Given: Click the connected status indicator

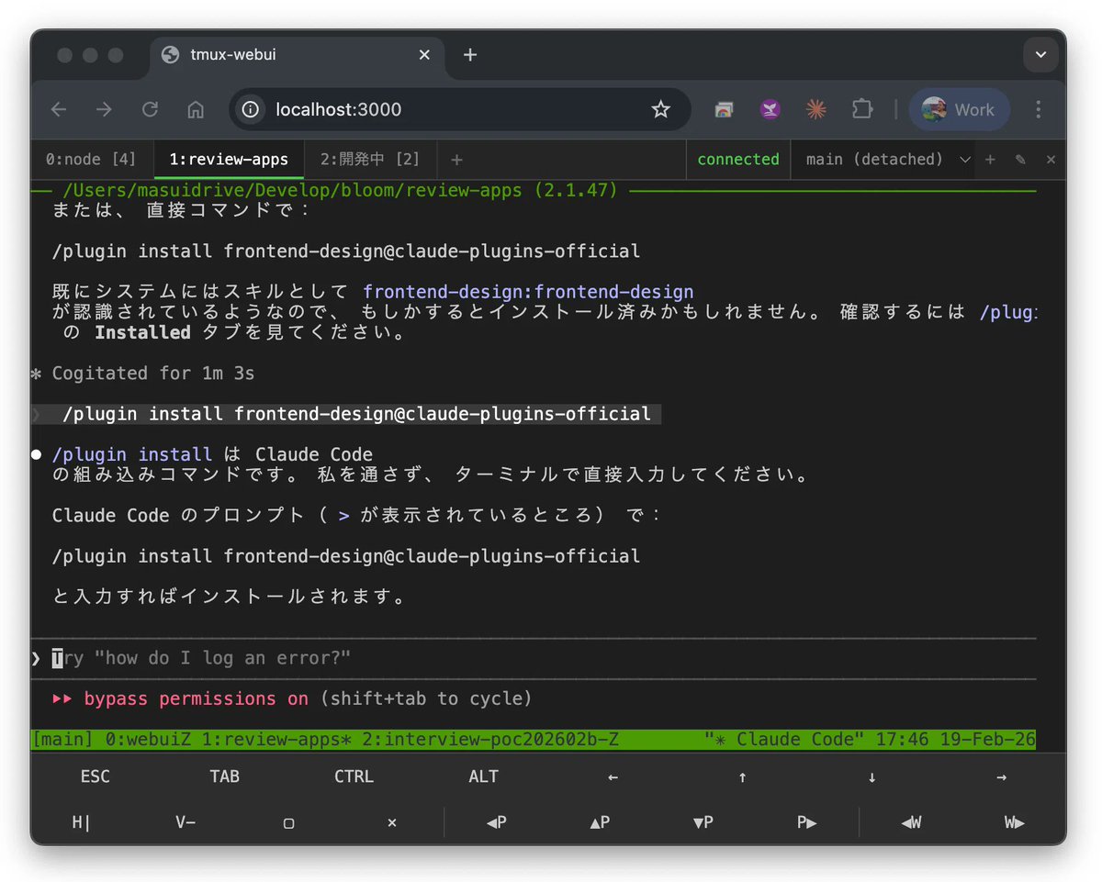Looking at the screenshot, I should (x=738, y=160).
